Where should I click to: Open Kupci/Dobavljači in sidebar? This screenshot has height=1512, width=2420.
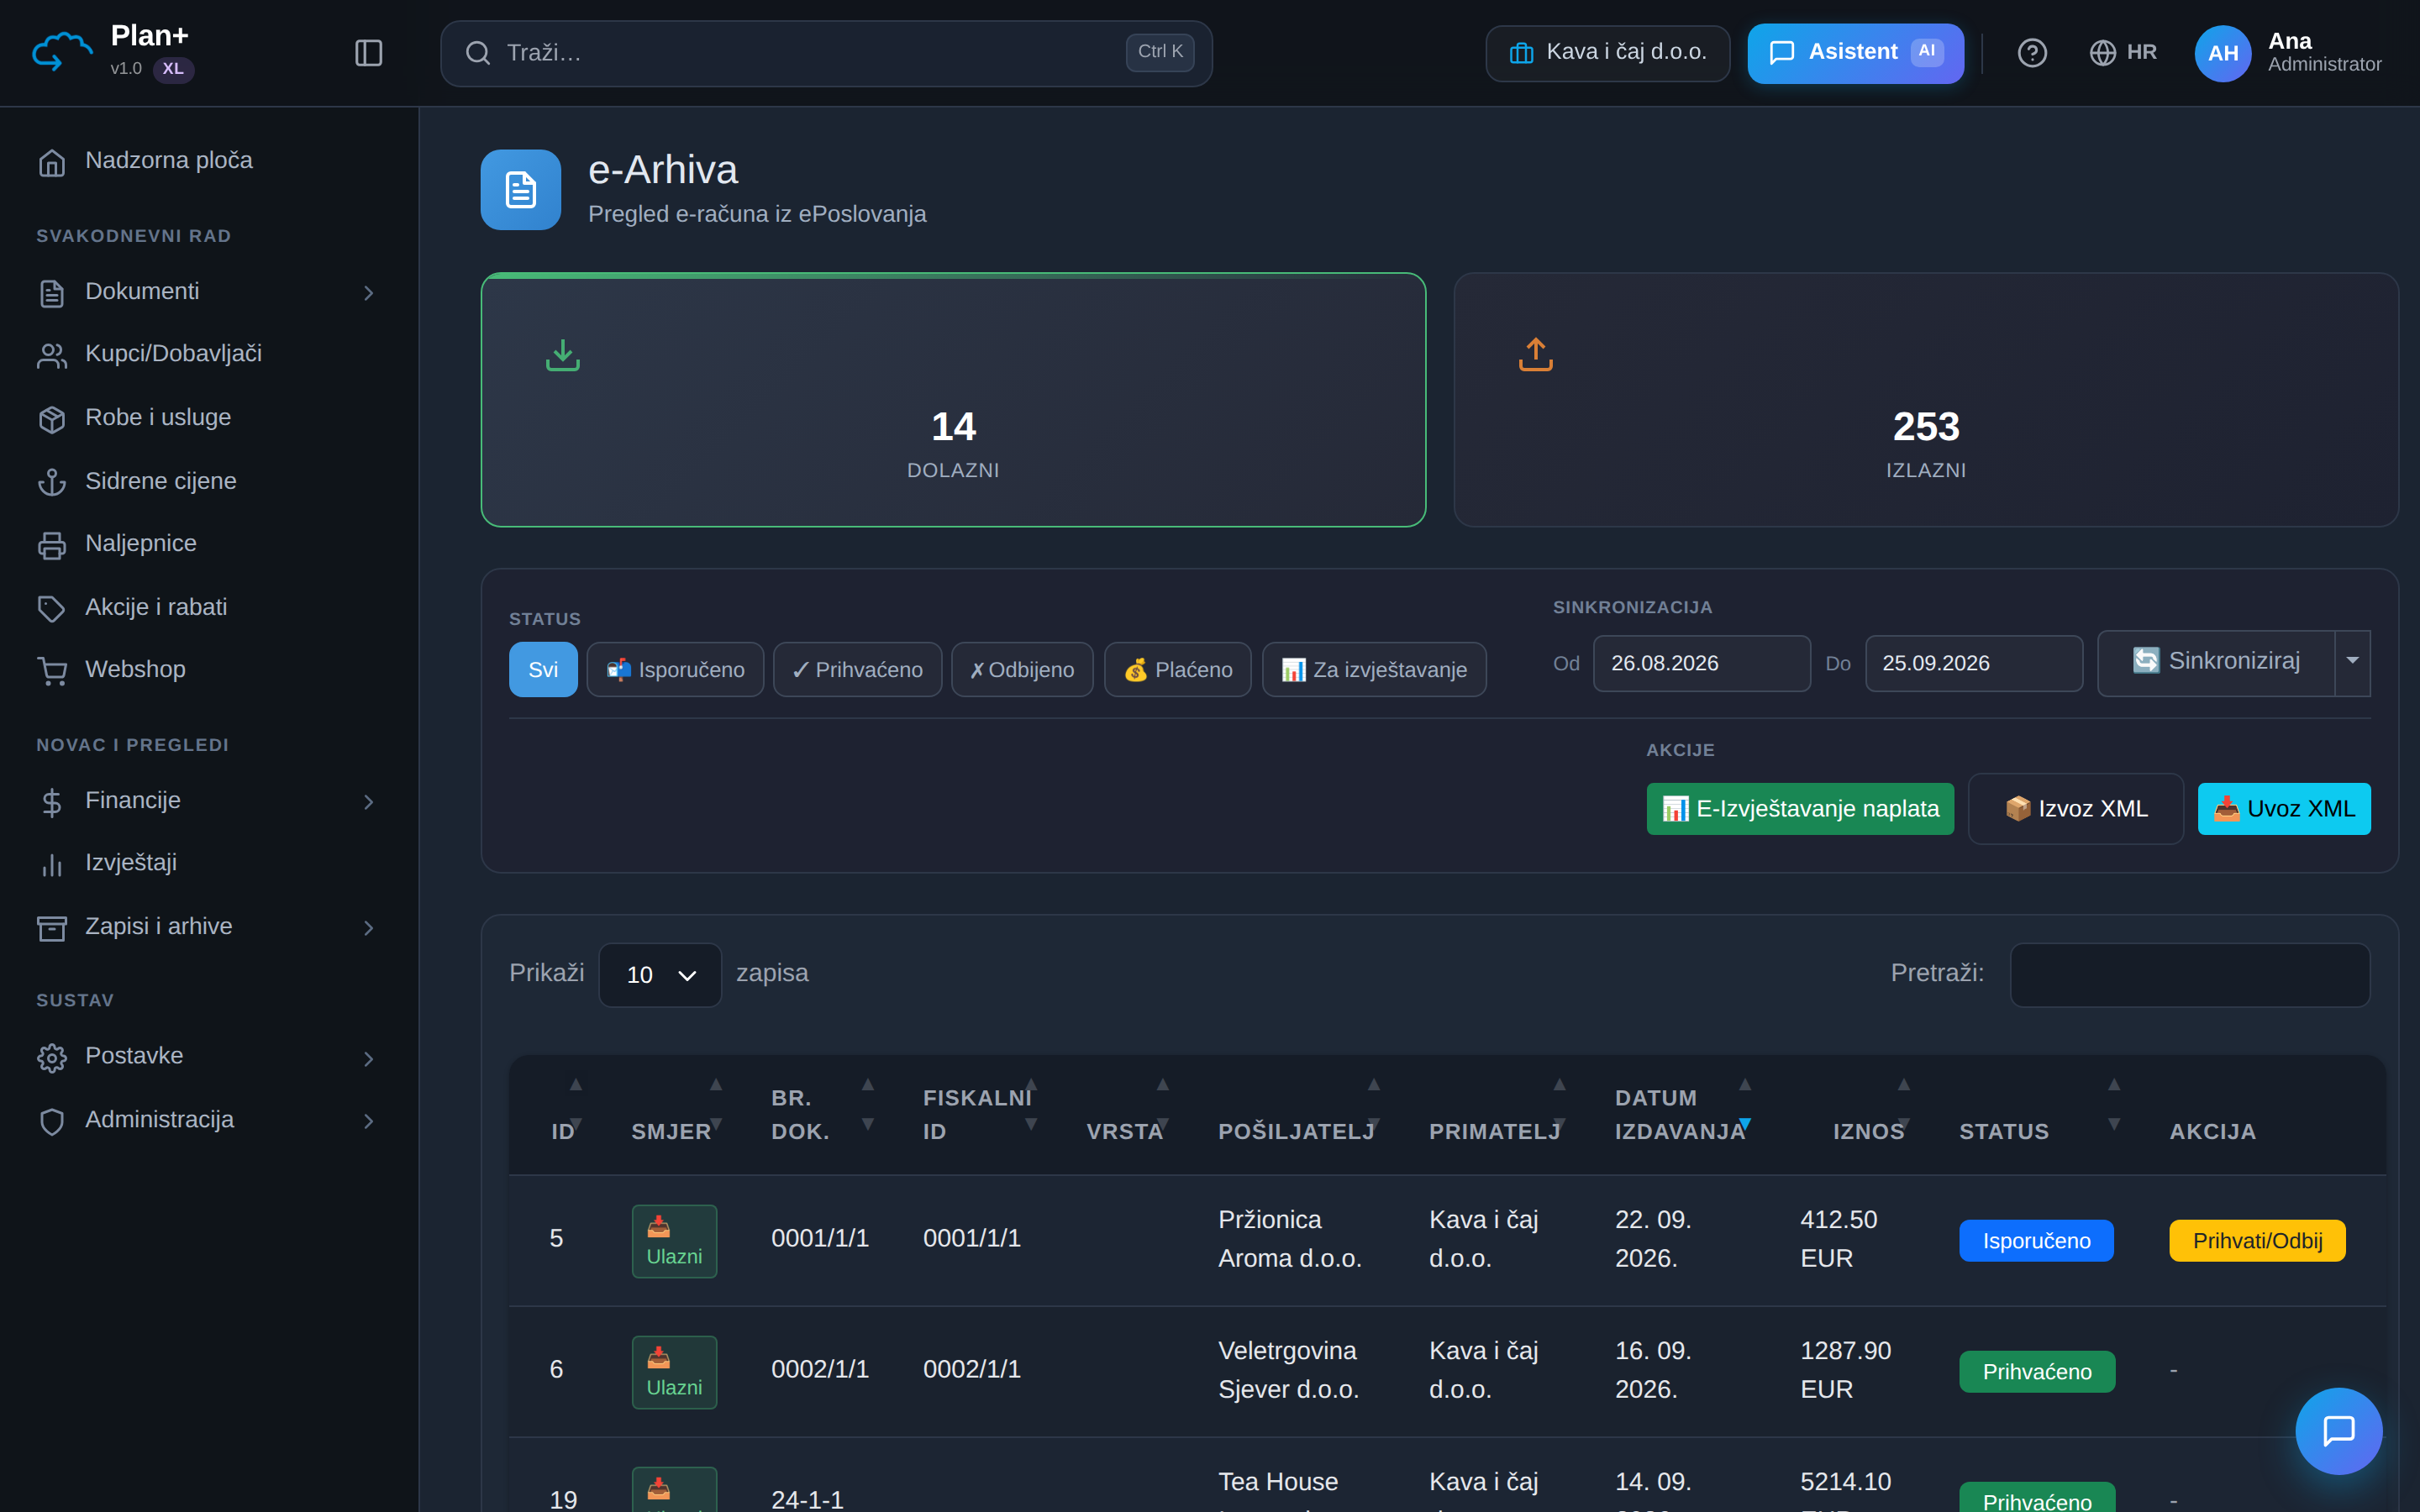pos(209,354)
